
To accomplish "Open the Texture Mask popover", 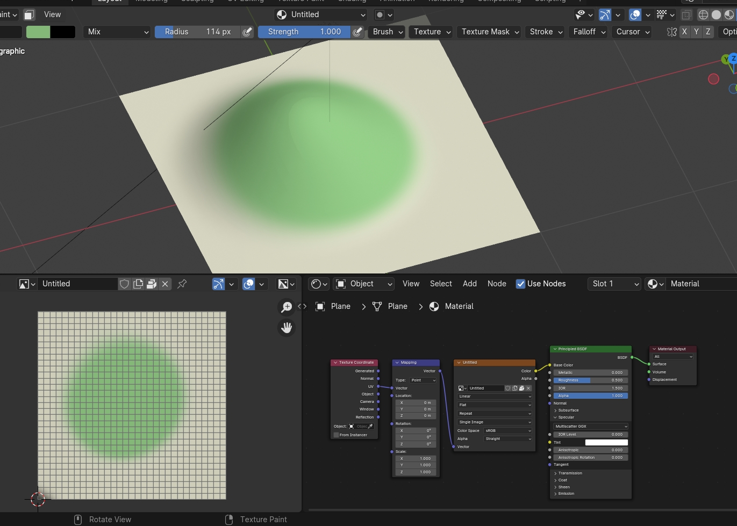I will pyautogui.click(x=489, y=32).
